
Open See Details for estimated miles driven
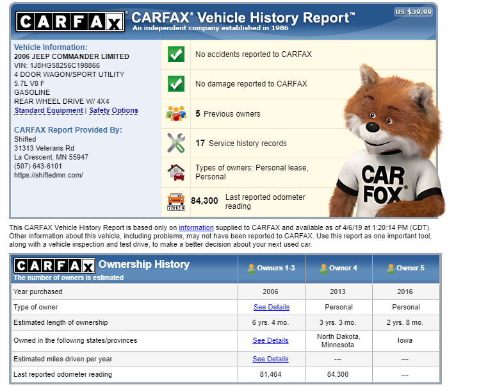pyautogui.click(x=270, y=359)
